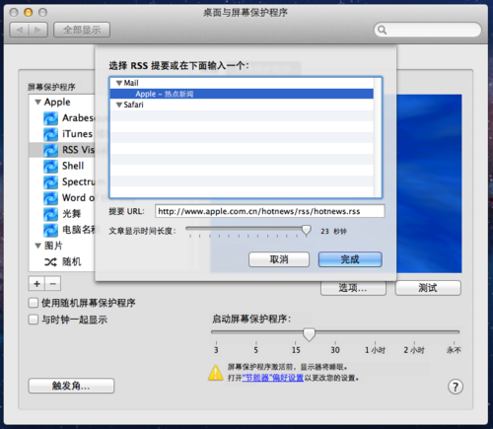Select the Arabesque screen saver icon

(50, 118)
